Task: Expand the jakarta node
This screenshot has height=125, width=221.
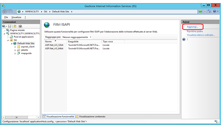Action: pos(15,50)
